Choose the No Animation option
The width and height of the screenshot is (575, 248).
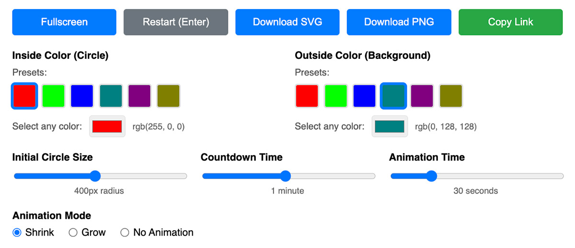[125, 233]
